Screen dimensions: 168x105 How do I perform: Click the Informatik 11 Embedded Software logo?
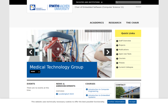[x=38, y=7]
